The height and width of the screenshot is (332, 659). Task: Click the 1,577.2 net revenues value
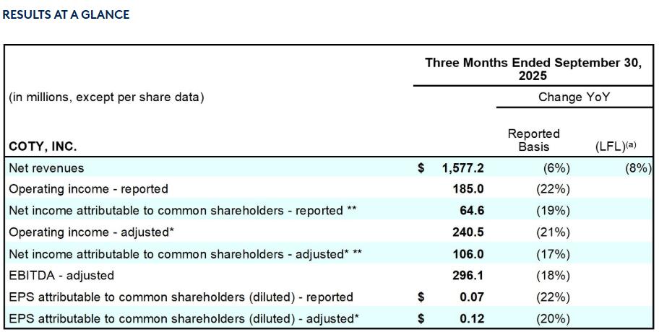coord(462,168)
